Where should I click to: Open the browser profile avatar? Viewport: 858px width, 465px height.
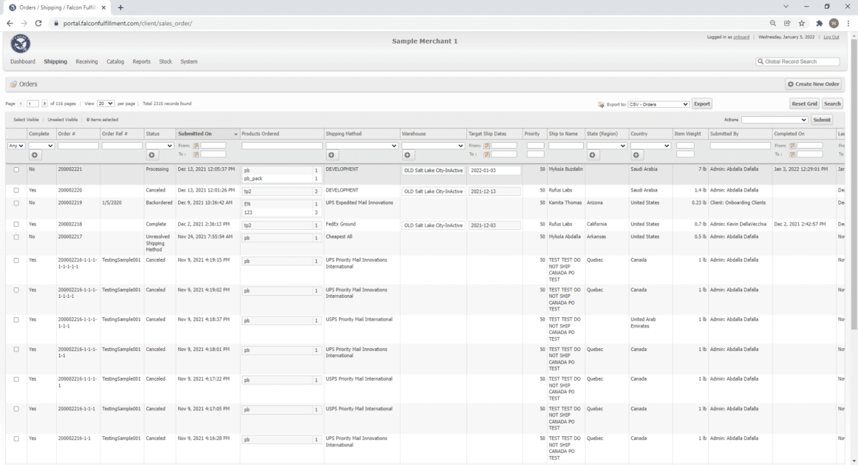(834, 23)
